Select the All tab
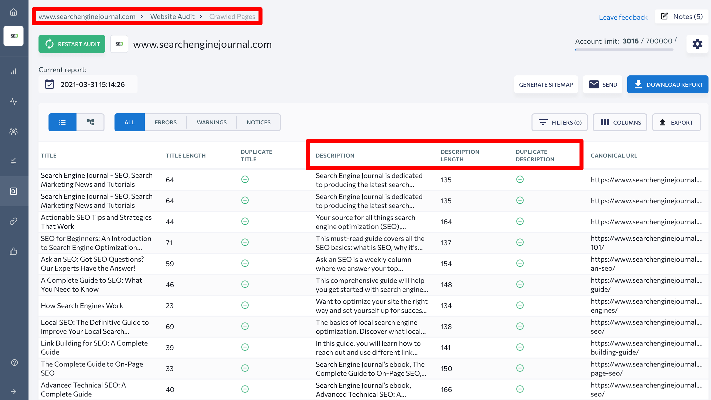711x400 pixels. pos(129,122)
